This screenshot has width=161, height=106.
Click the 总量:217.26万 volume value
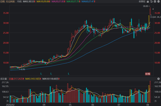[16, 79]
